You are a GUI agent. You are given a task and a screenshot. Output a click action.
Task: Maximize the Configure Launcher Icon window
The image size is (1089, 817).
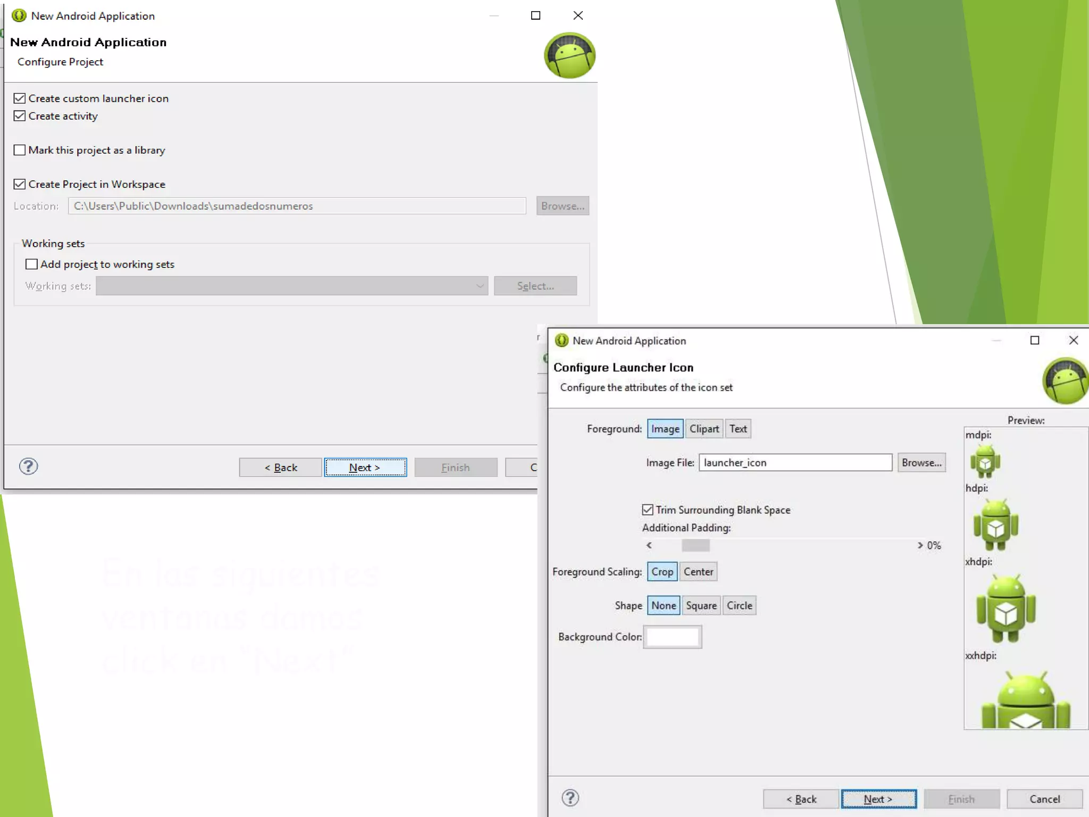(x=1035, y=340)
